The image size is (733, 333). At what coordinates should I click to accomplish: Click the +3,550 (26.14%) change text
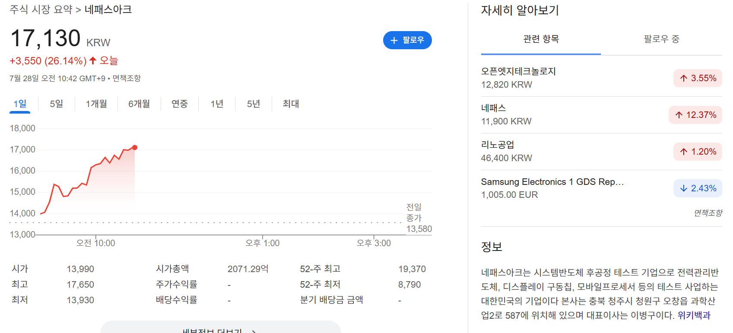tap(48, 61)
